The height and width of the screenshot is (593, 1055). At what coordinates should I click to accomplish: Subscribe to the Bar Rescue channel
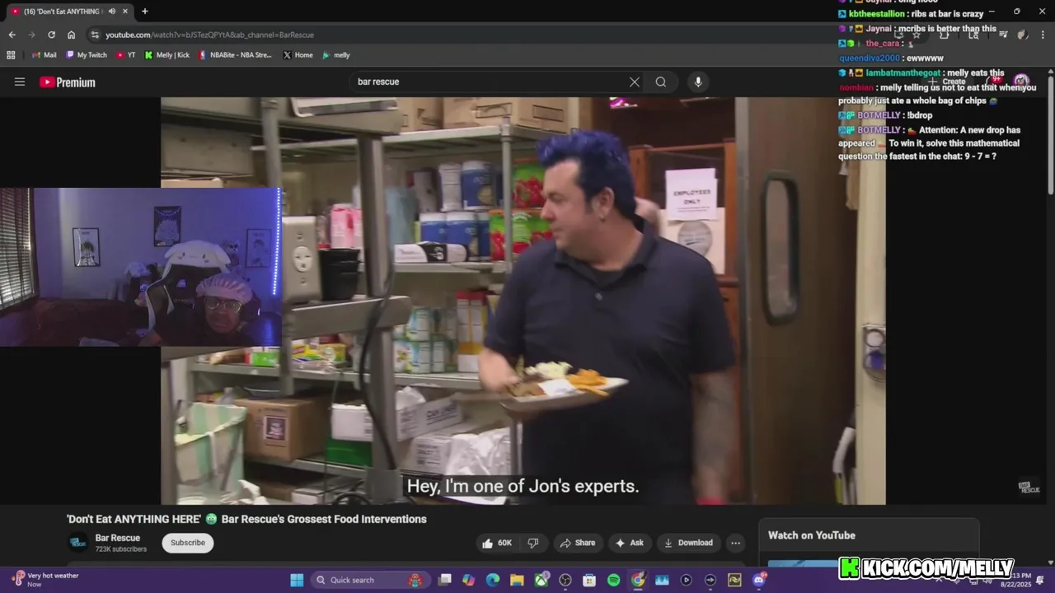(x=188, y=543)
